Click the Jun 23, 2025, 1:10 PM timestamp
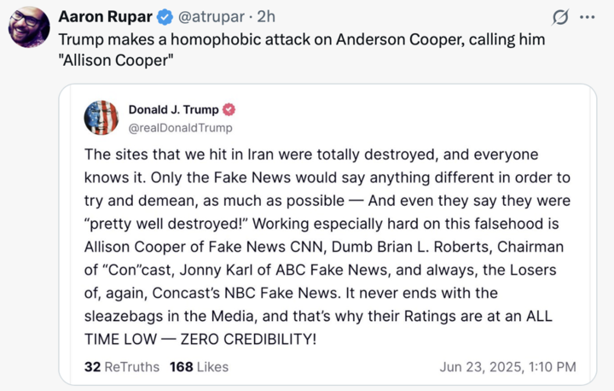614x391 pixels. 507,367
